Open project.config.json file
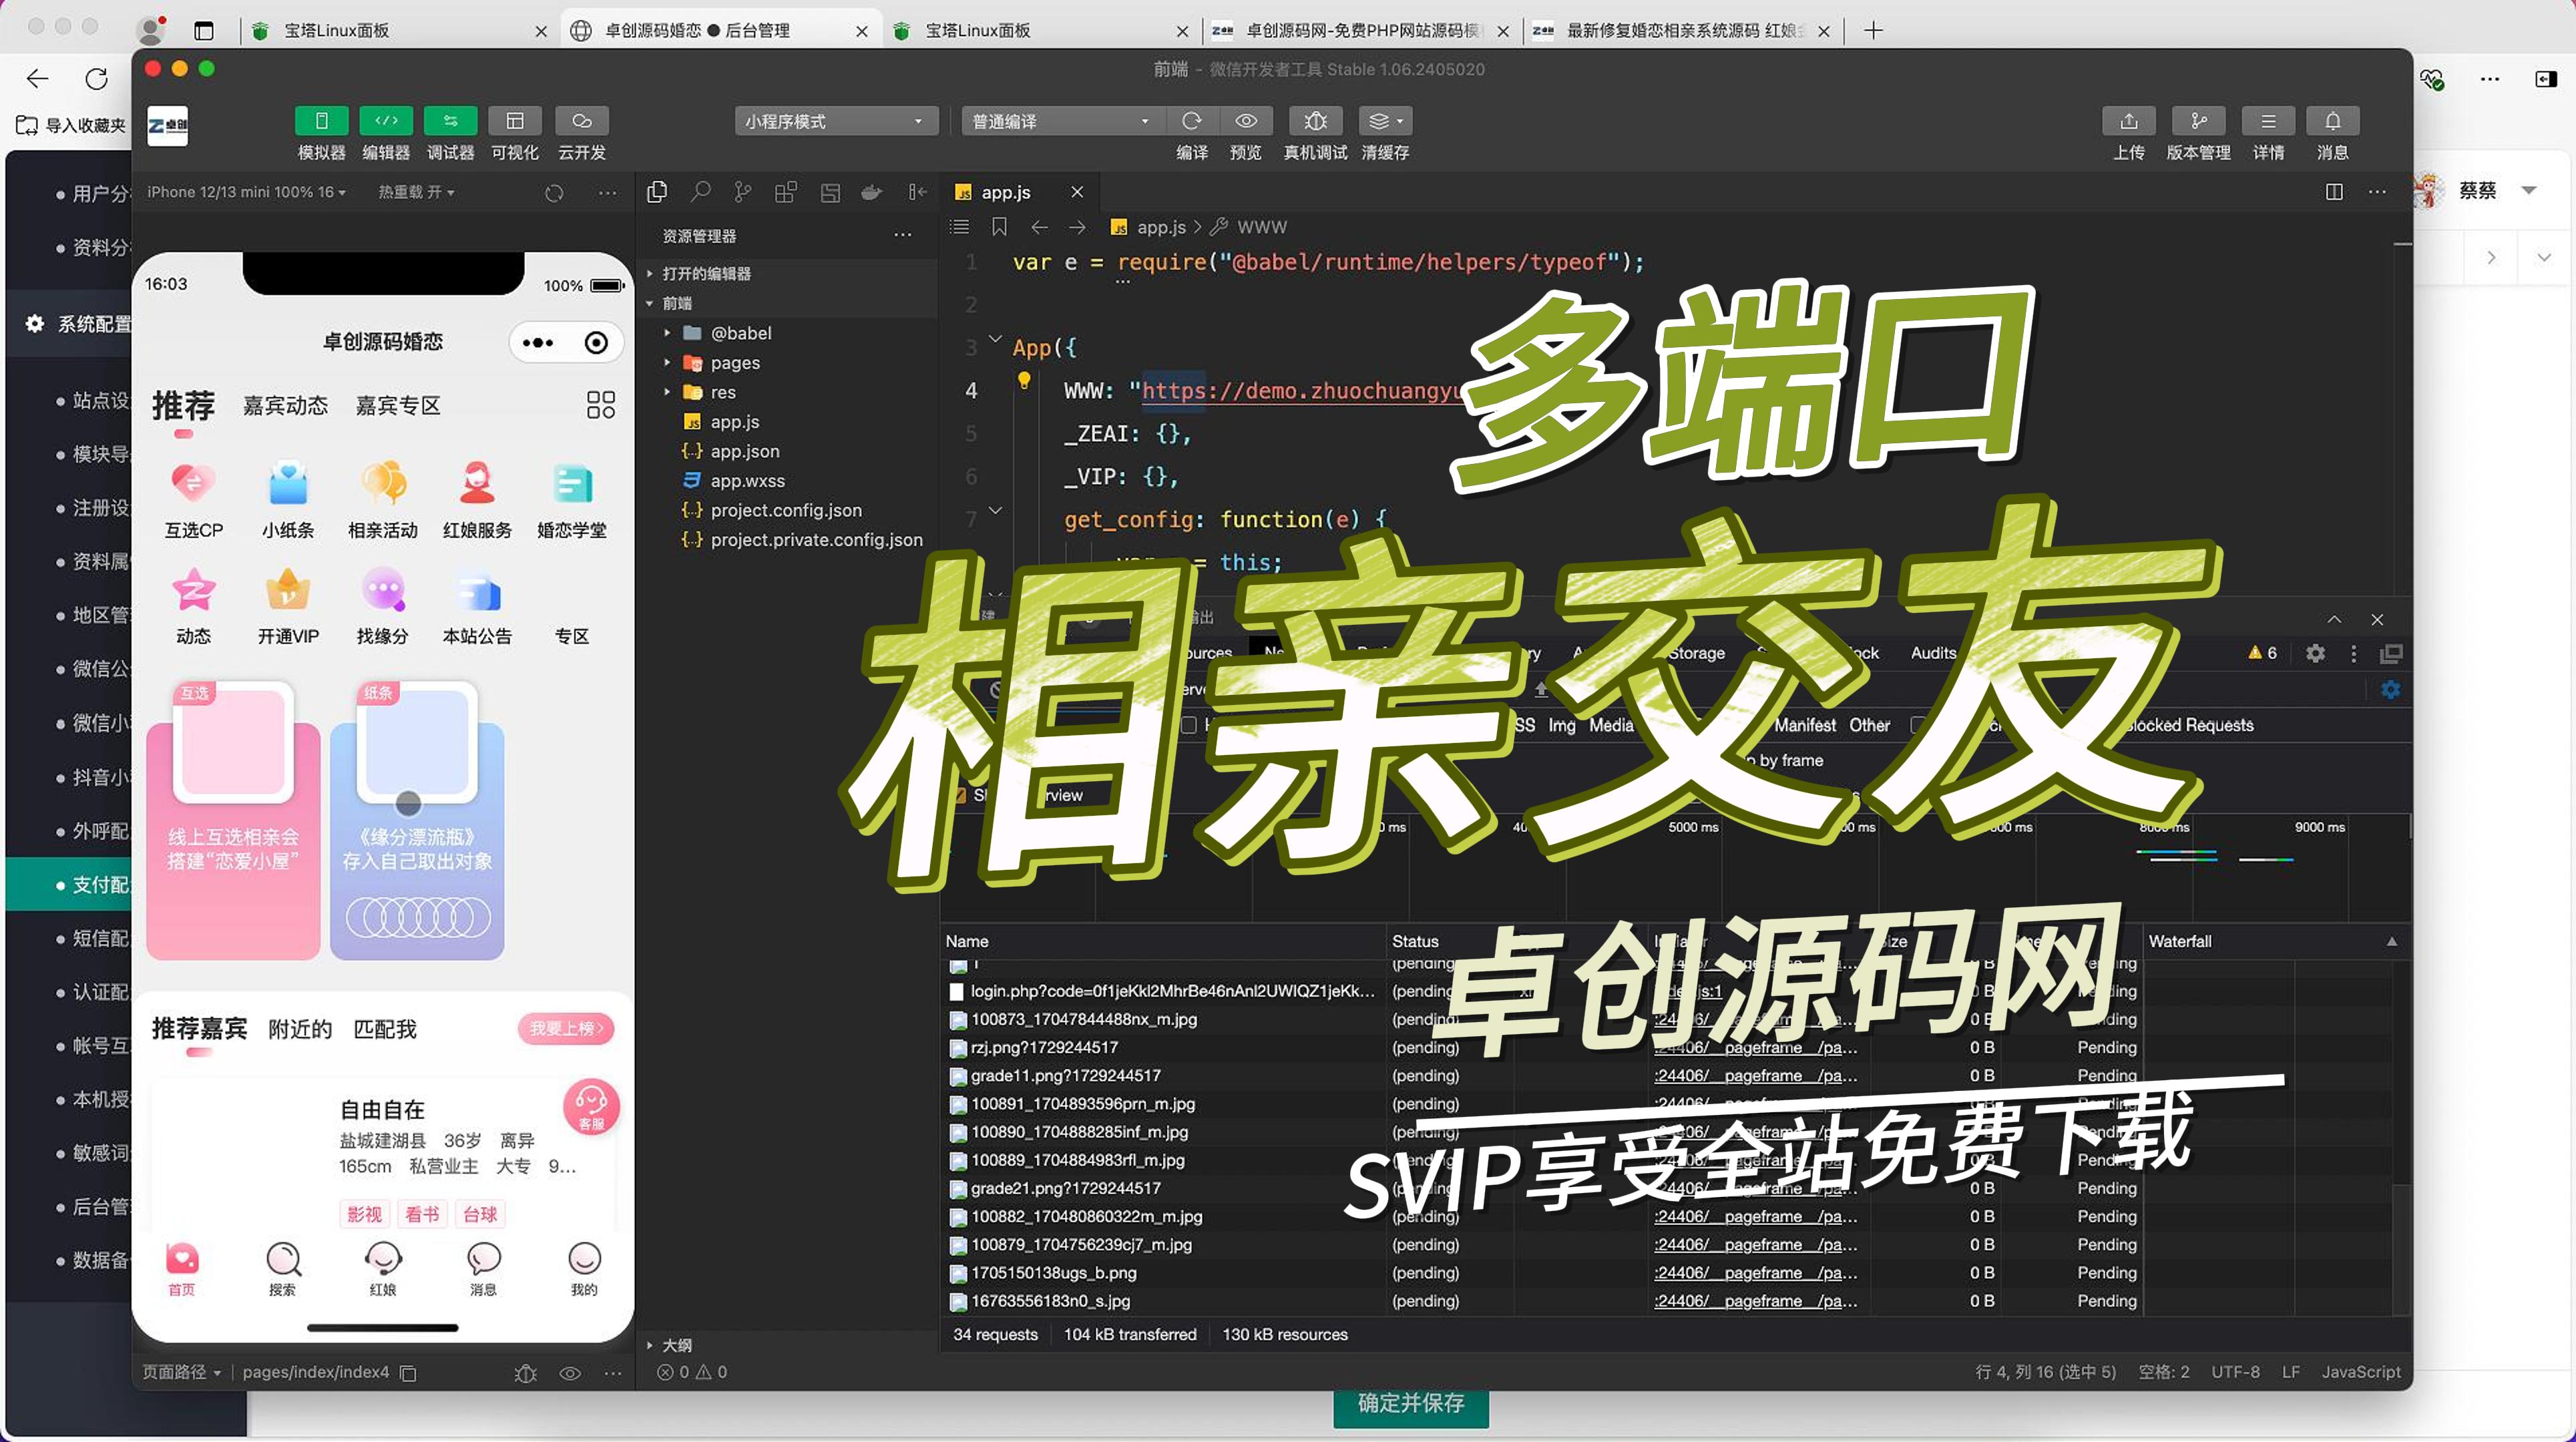The image size is (2576, 1442). click(x=785, y=510)
